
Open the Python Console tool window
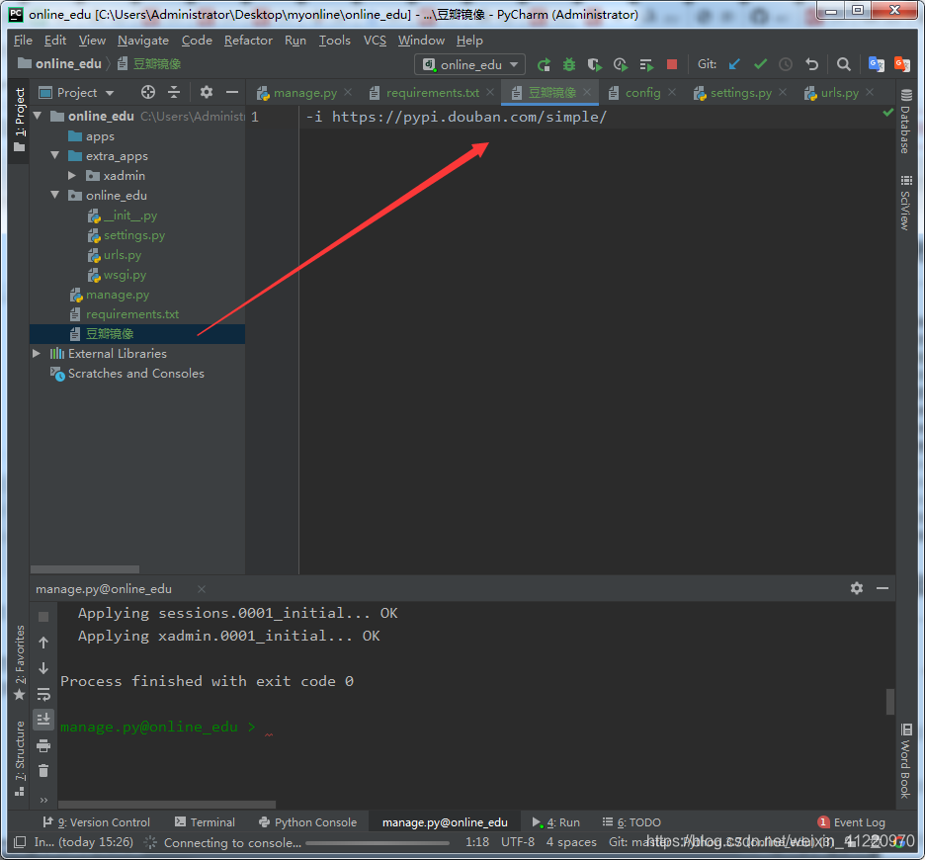point(308,822)
